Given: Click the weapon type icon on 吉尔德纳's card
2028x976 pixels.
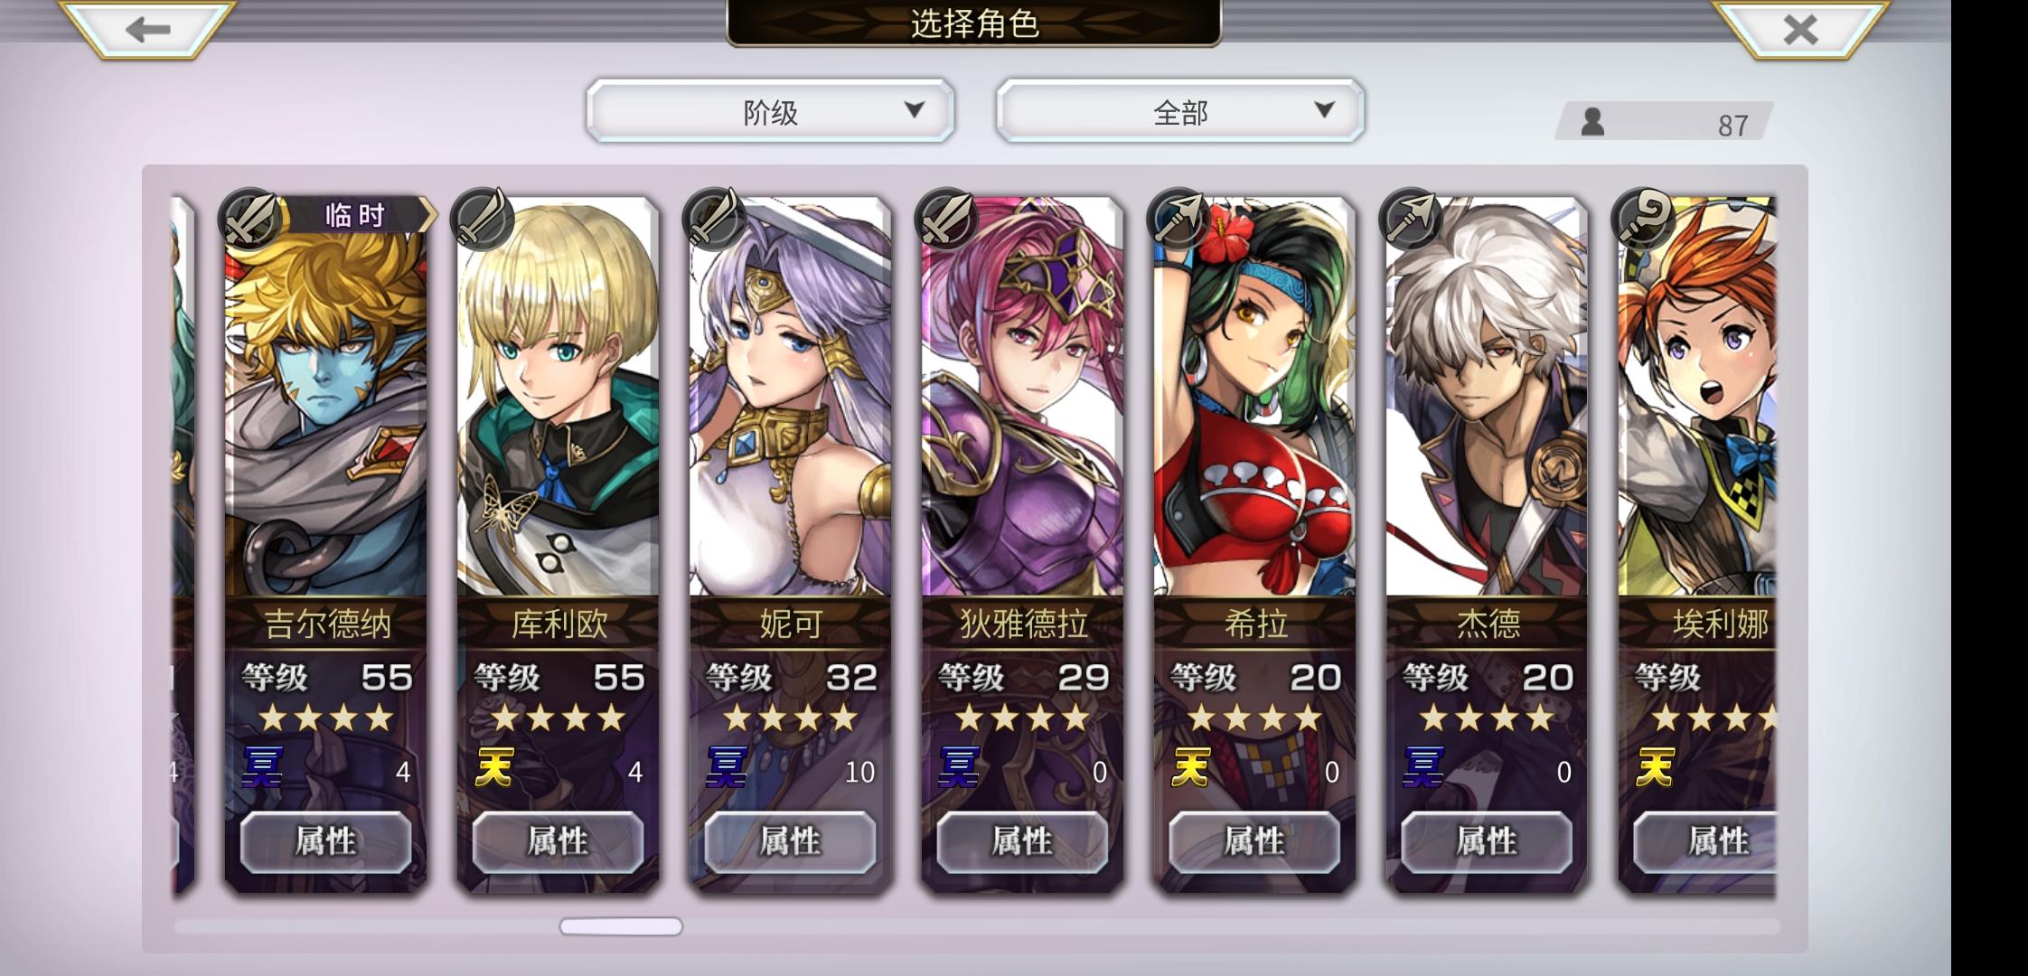Looking at the screenshot, I should pyautogui.click(x=251, y=220).
